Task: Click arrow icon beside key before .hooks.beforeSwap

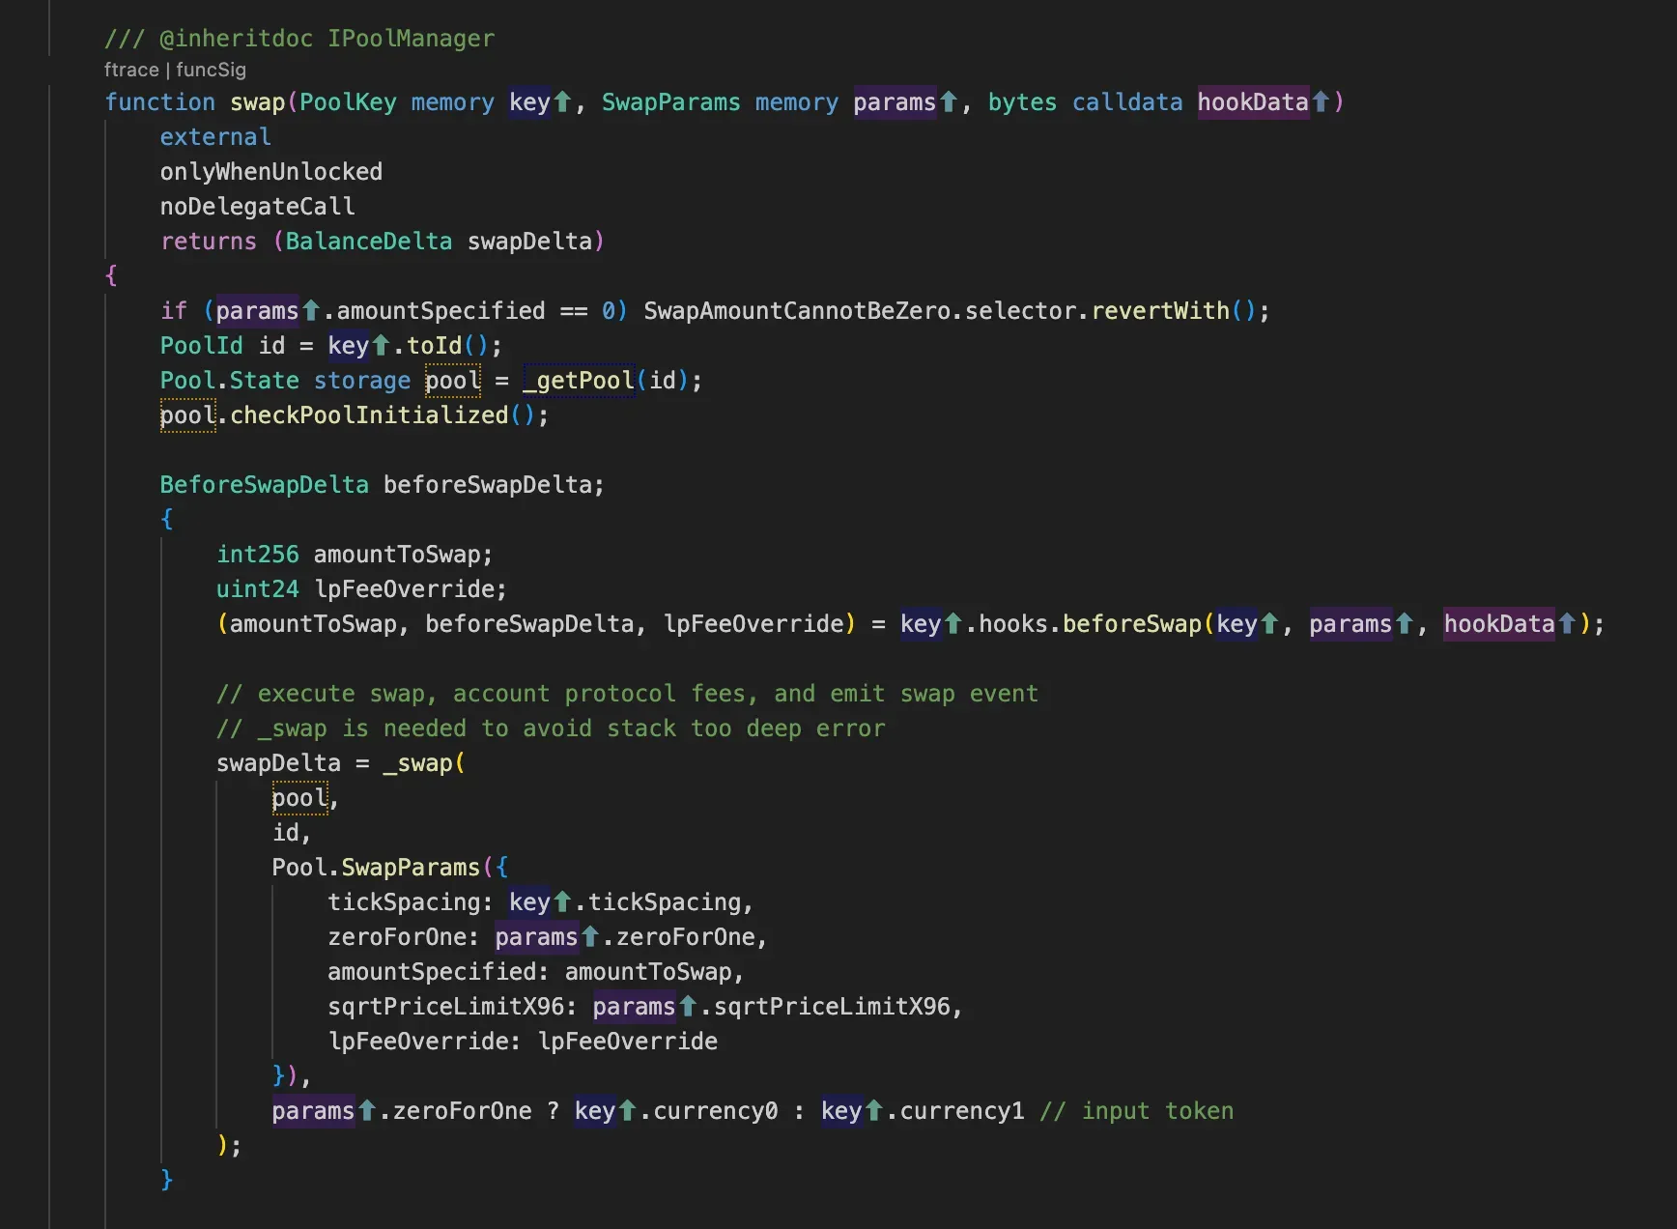Action: click(x=953, y=624)
